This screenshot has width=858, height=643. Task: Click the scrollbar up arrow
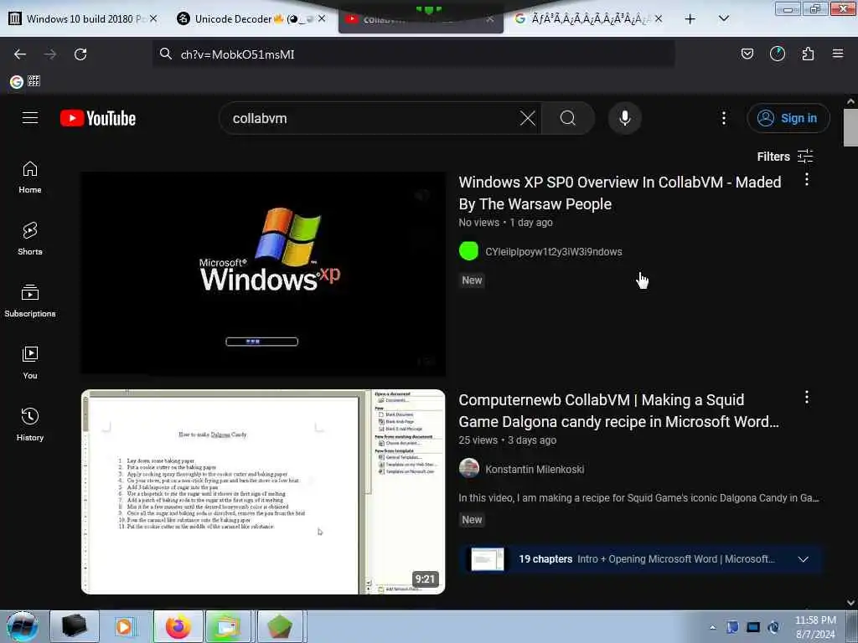click(850, 101)
